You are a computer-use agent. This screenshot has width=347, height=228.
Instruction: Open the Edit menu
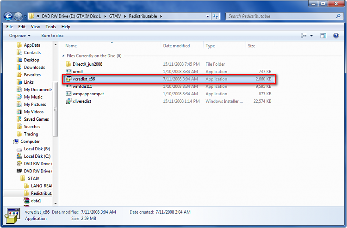22,27
